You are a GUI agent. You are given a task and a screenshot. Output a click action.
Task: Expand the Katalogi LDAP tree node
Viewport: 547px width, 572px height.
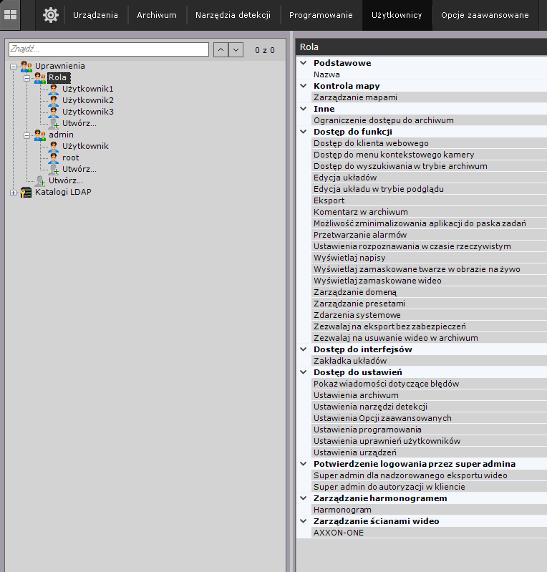(x=13, y=192)
